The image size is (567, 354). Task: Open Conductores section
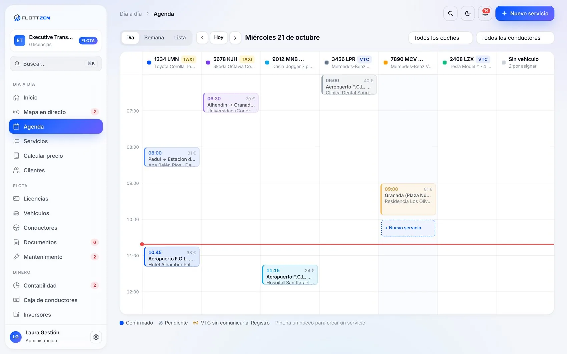pyautogui.click(x=56, y=228)
